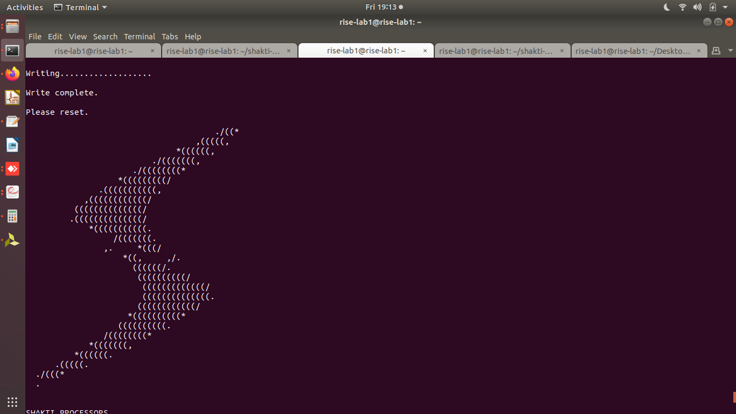Image resolution: width=736 pixels, height=414 pixels.
Task: Open the Wi-Fi network indicator
Action: [x=683, y=7]
